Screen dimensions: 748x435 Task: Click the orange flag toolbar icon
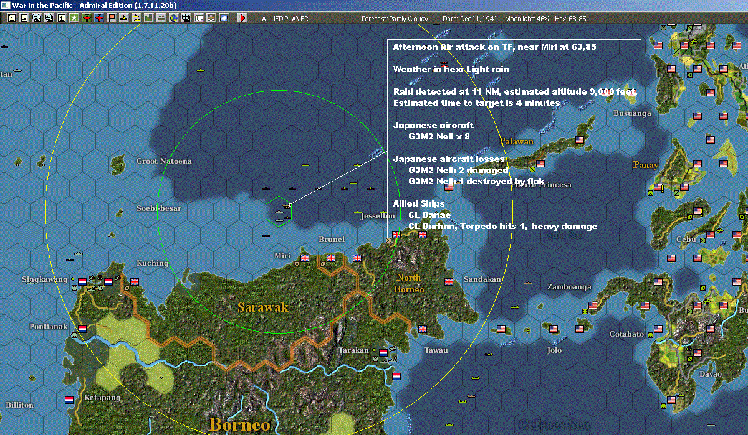coord(112,18)
